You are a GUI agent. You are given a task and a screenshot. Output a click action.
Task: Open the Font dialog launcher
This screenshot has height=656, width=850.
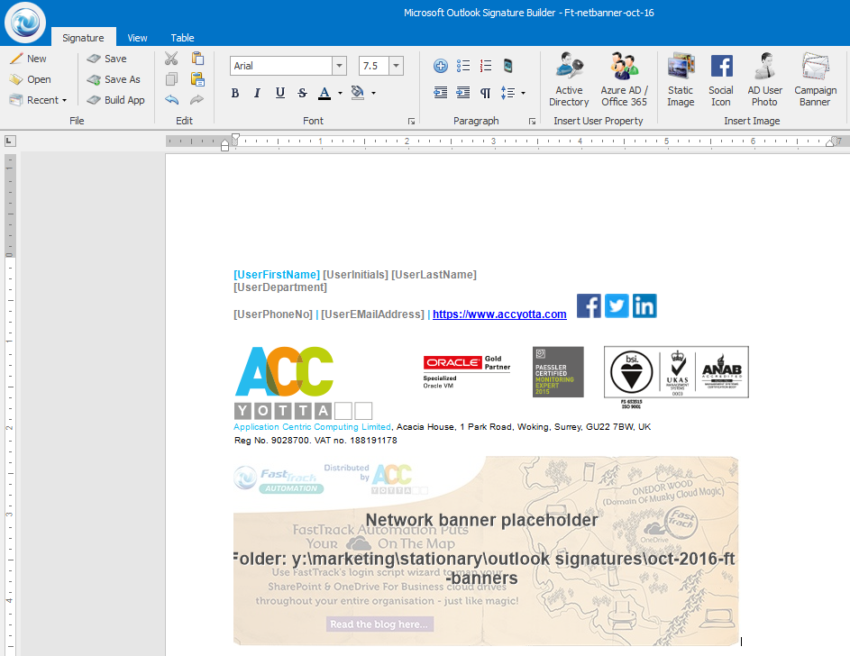[411, 122]
